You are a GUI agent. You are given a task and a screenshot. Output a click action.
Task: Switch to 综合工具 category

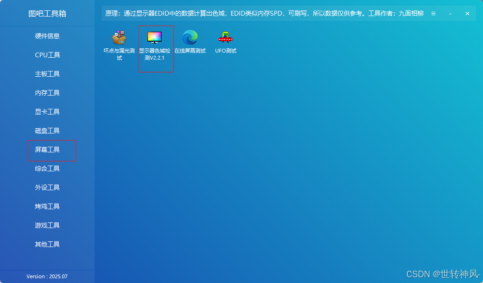[47, 168]
